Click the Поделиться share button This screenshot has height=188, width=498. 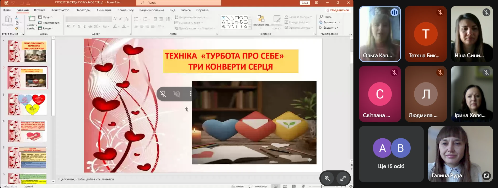point(337,10)
